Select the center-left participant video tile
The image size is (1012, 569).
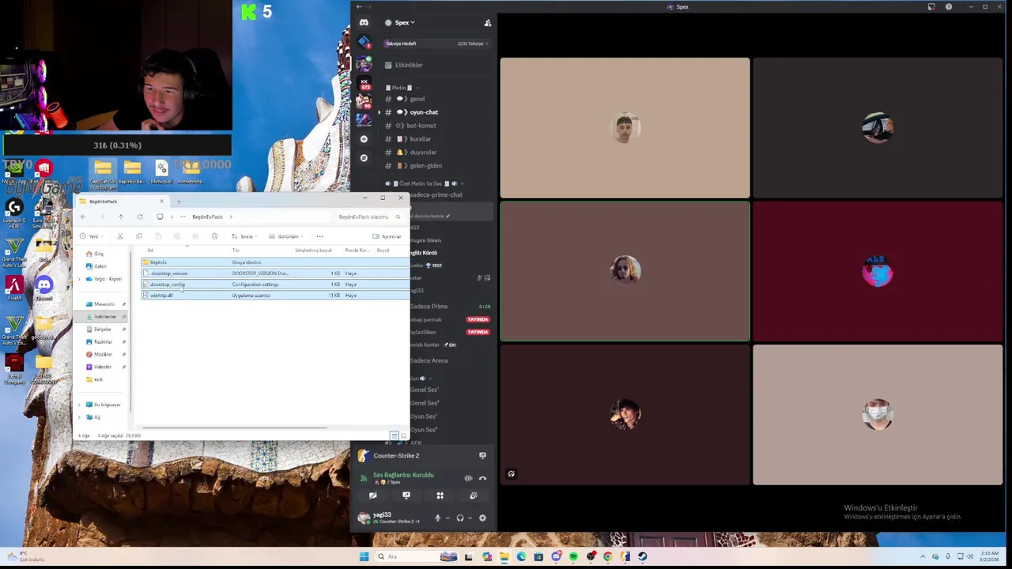[x=625, y=272]
